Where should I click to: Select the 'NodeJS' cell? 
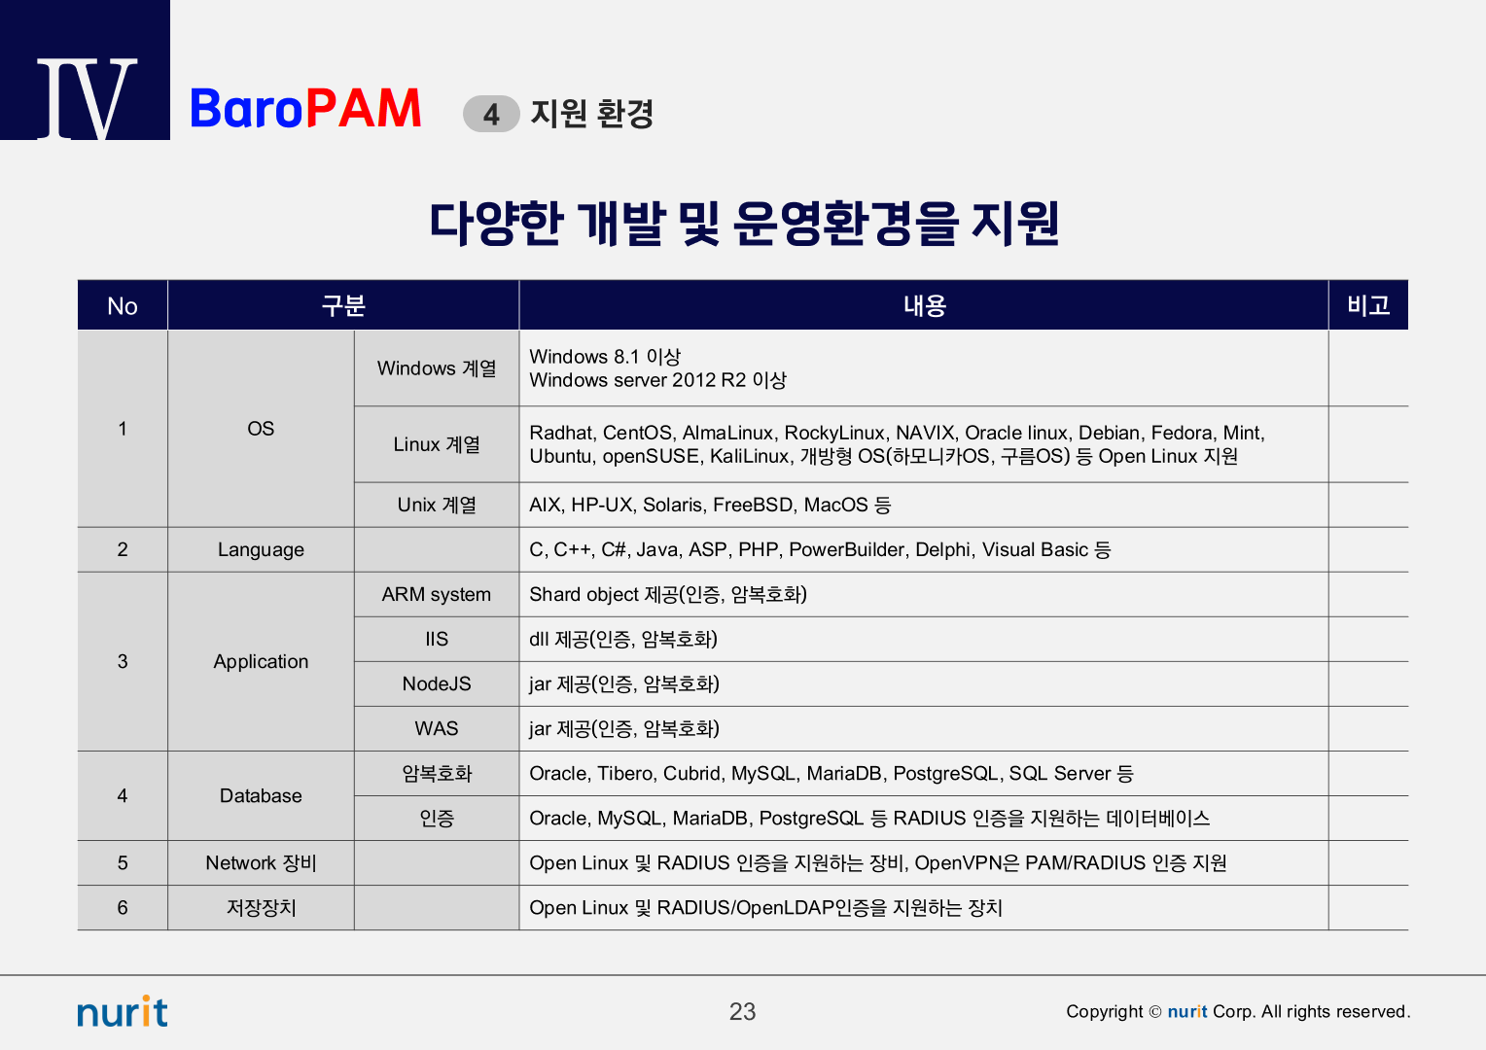(437, 683)
